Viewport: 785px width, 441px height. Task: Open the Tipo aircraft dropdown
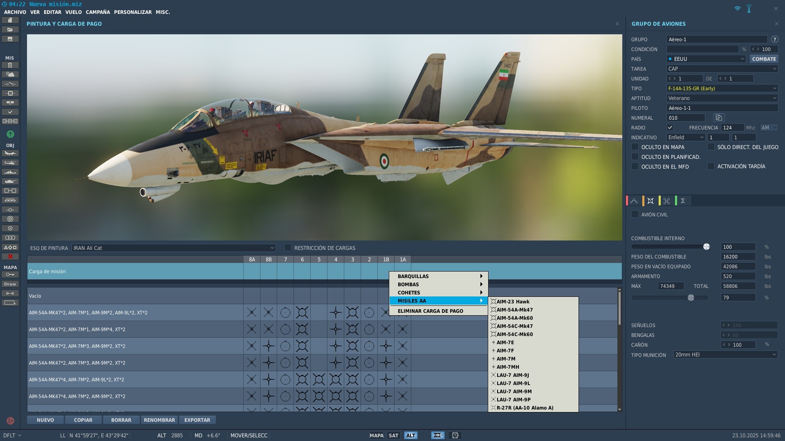tap(722, 88)
